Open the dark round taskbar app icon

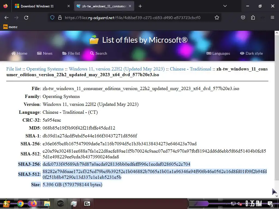coord(60,204)
